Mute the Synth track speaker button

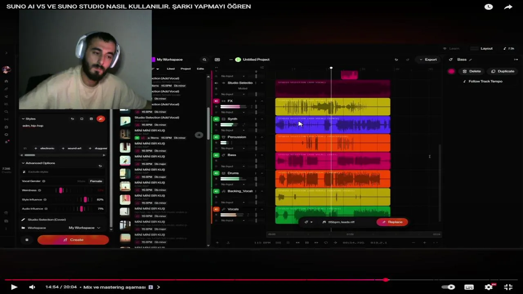click(216, 119)
